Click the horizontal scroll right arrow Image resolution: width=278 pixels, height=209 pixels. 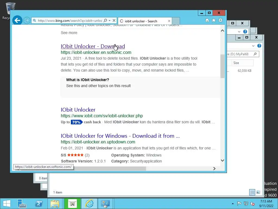pos(214,168)
